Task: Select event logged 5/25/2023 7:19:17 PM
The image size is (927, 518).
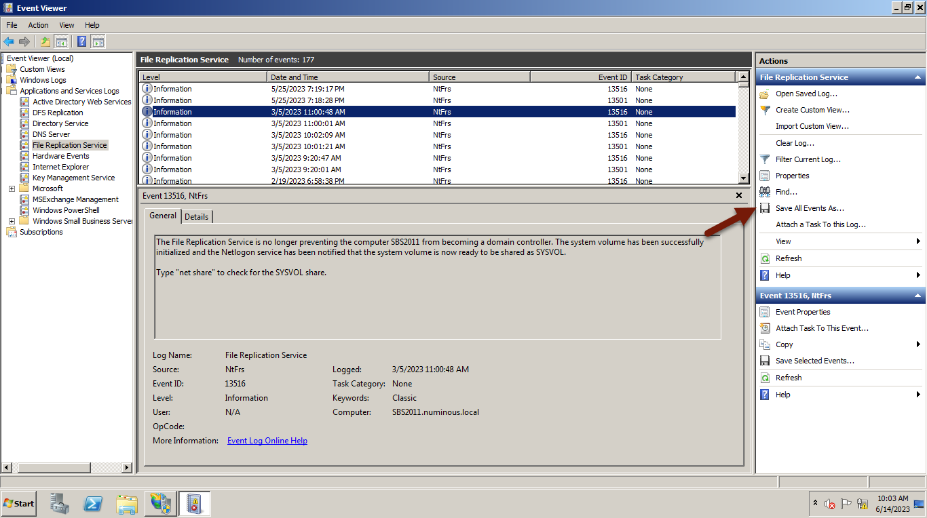Action: pos(438,89)
